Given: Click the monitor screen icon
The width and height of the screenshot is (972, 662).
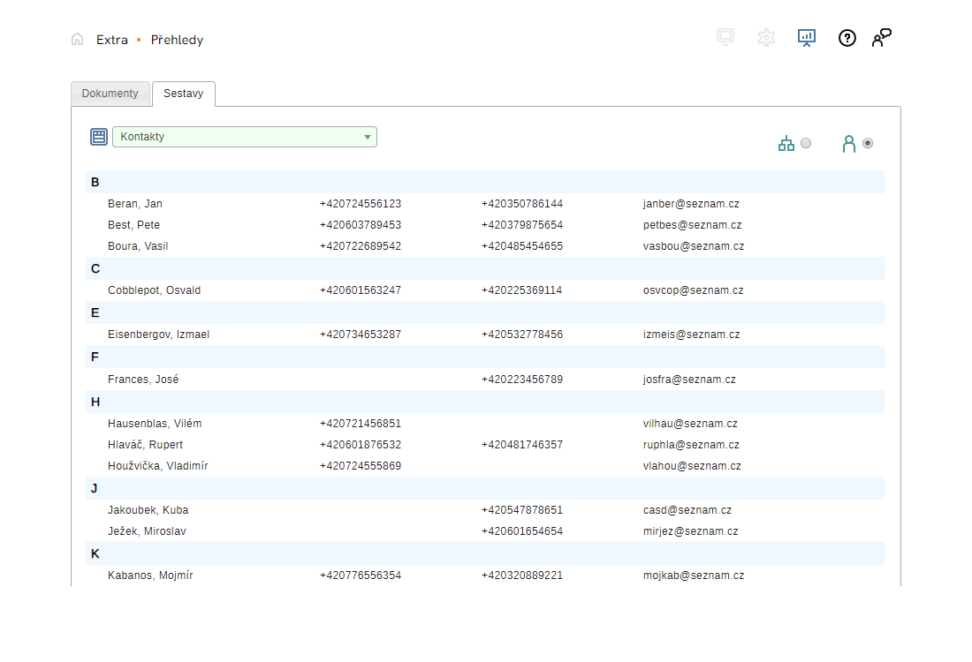Looking at the screenshot, I should (725, 37).
